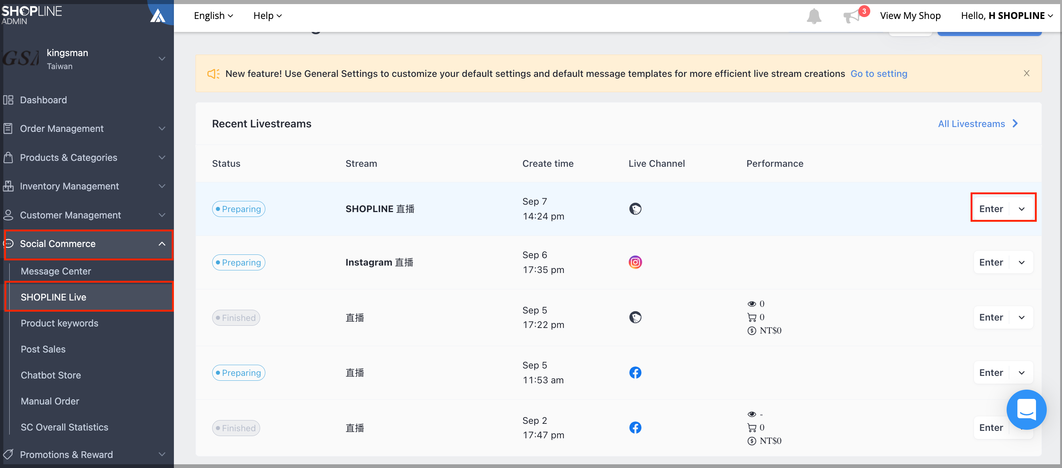Click Facebook icon for Sep 2 17:47 stream
This screenshot has width=1062, height=468.
click(635, 428)
